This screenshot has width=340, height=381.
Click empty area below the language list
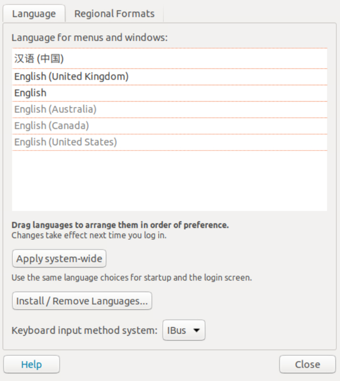click(x=169, y=180)
